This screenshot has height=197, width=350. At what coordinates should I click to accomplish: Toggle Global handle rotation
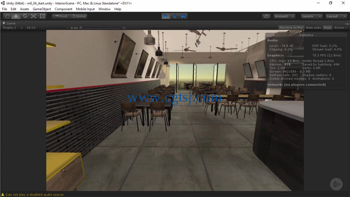[x=79, y=16]
